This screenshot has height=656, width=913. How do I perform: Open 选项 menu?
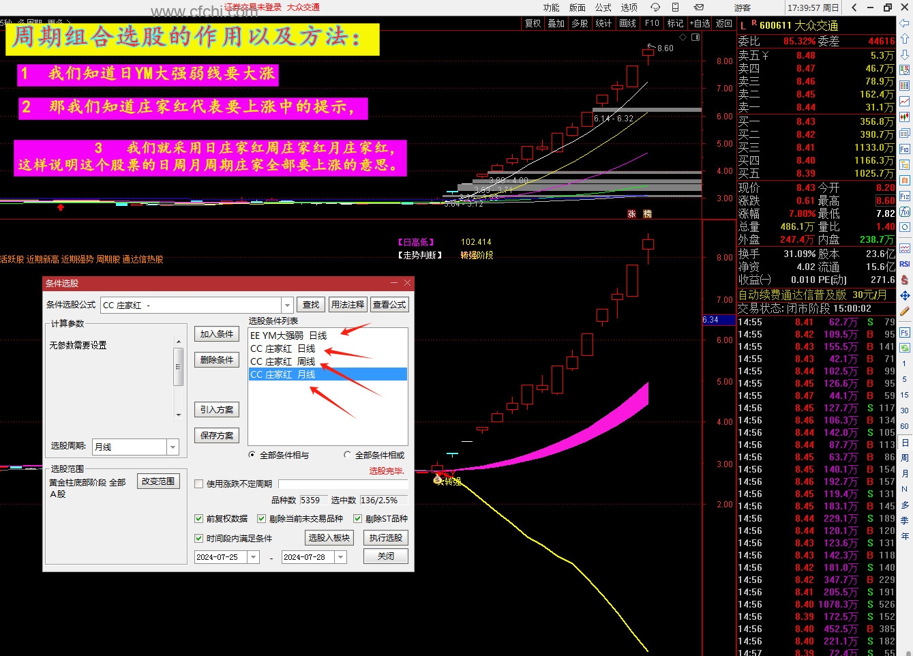pos(629,8)
